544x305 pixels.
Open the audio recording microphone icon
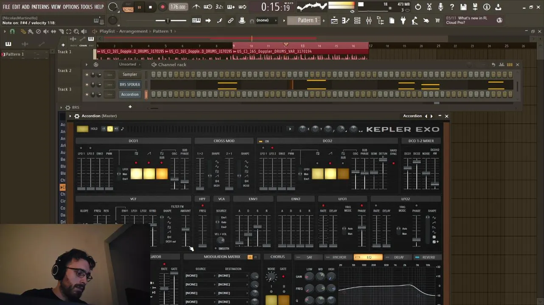tap(441, 7)
